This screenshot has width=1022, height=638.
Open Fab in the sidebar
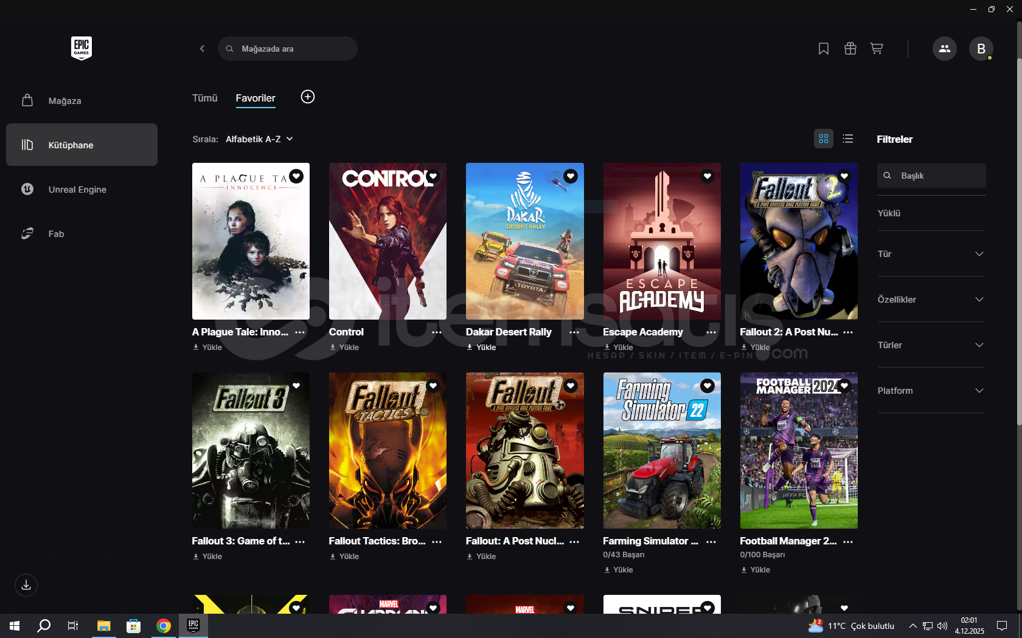82,233
